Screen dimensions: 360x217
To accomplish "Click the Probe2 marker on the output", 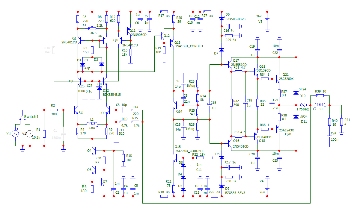I will click(303, 105).
